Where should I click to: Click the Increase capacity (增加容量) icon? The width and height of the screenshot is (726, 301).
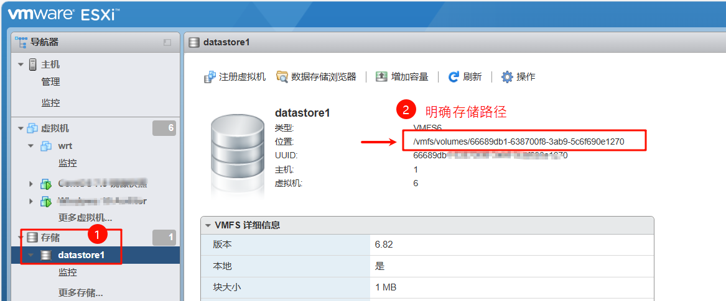pos(381,77)
